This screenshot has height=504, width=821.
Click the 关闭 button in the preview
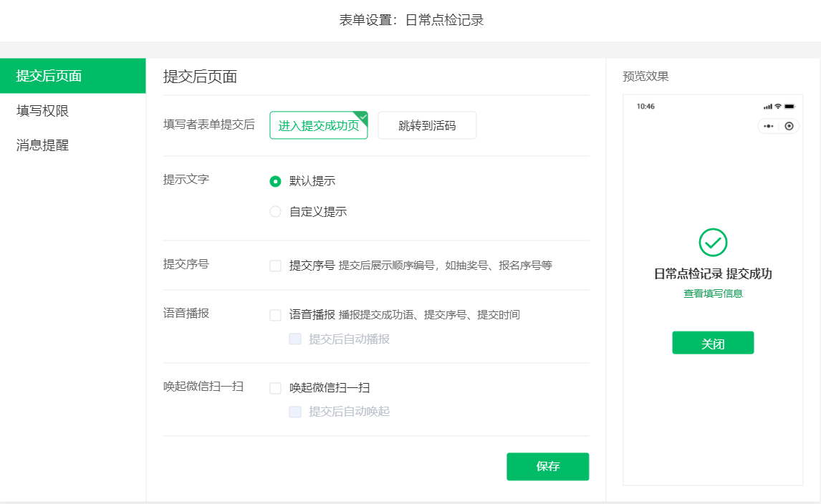click(713, 343)
